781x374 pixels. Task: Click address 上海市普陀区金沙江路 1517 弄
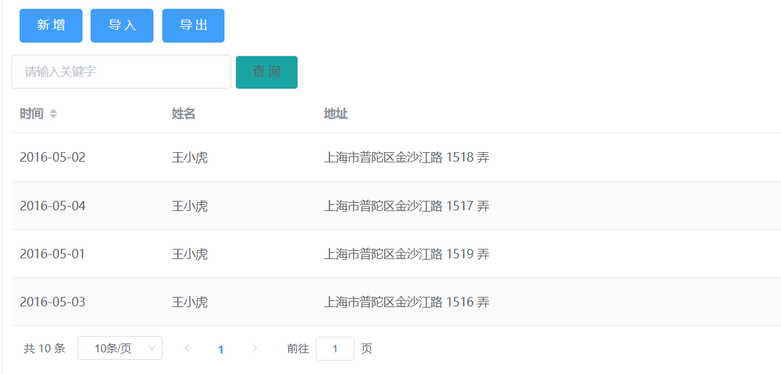[x=406, y=206]
